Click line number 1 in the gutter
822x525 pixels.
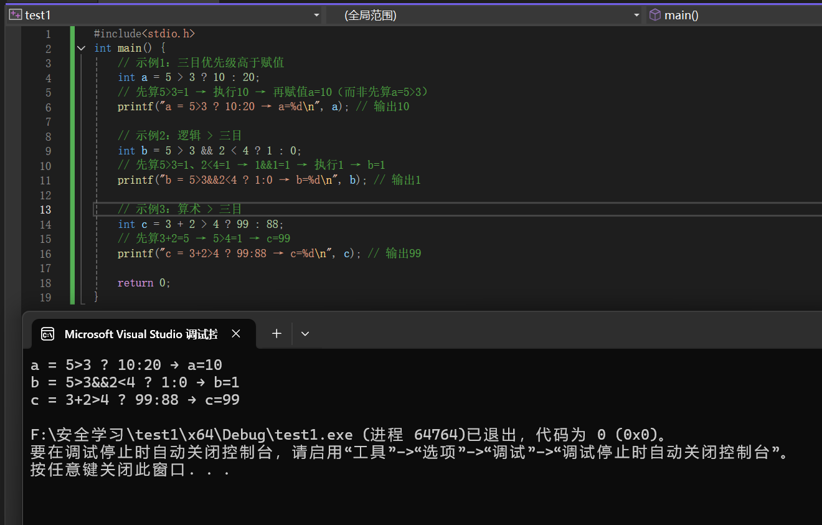click(48, 34)
